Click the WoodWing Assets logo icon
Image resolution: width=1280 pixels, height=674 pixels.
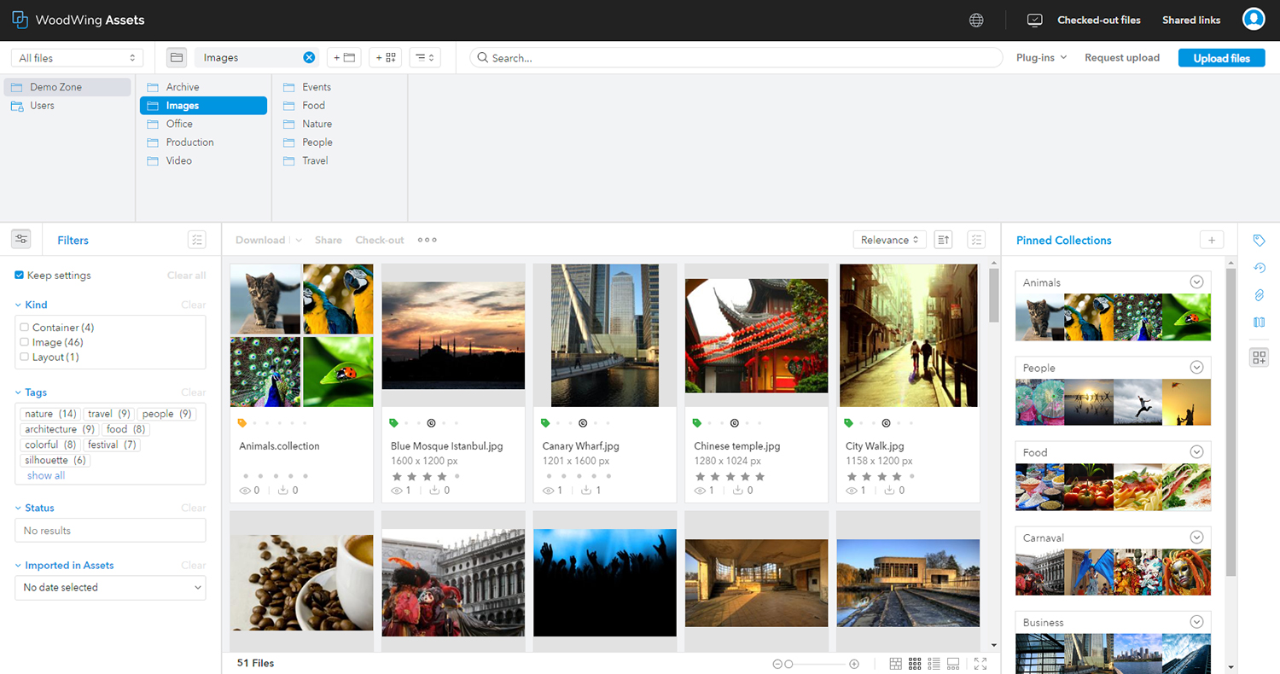pos(20,20)
